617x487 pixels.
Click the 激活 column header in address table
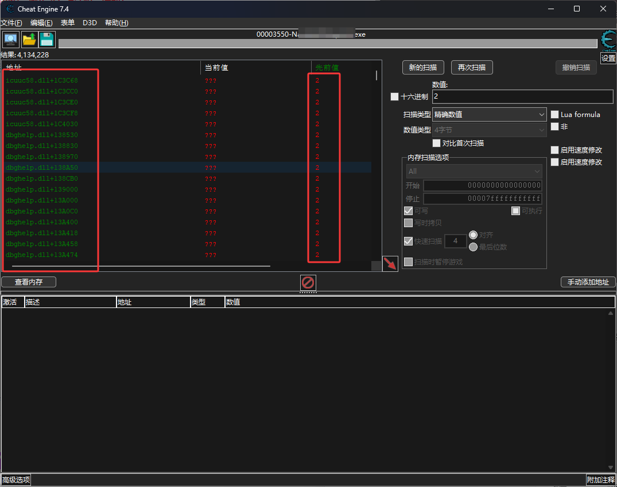tap(13, 302)
